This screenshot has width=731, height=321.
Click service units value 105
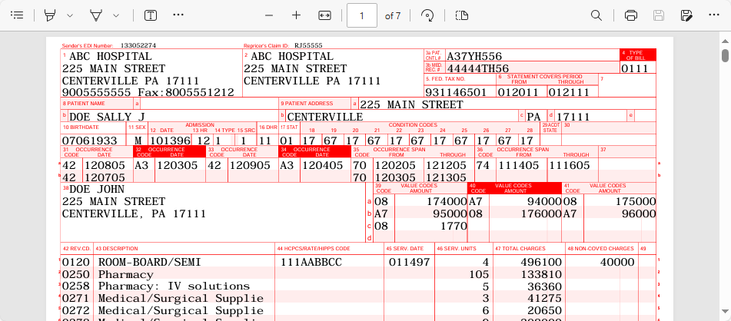479,274
